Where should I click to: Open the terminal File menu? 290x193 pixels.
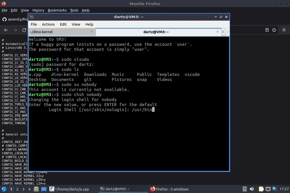[34, 24]
